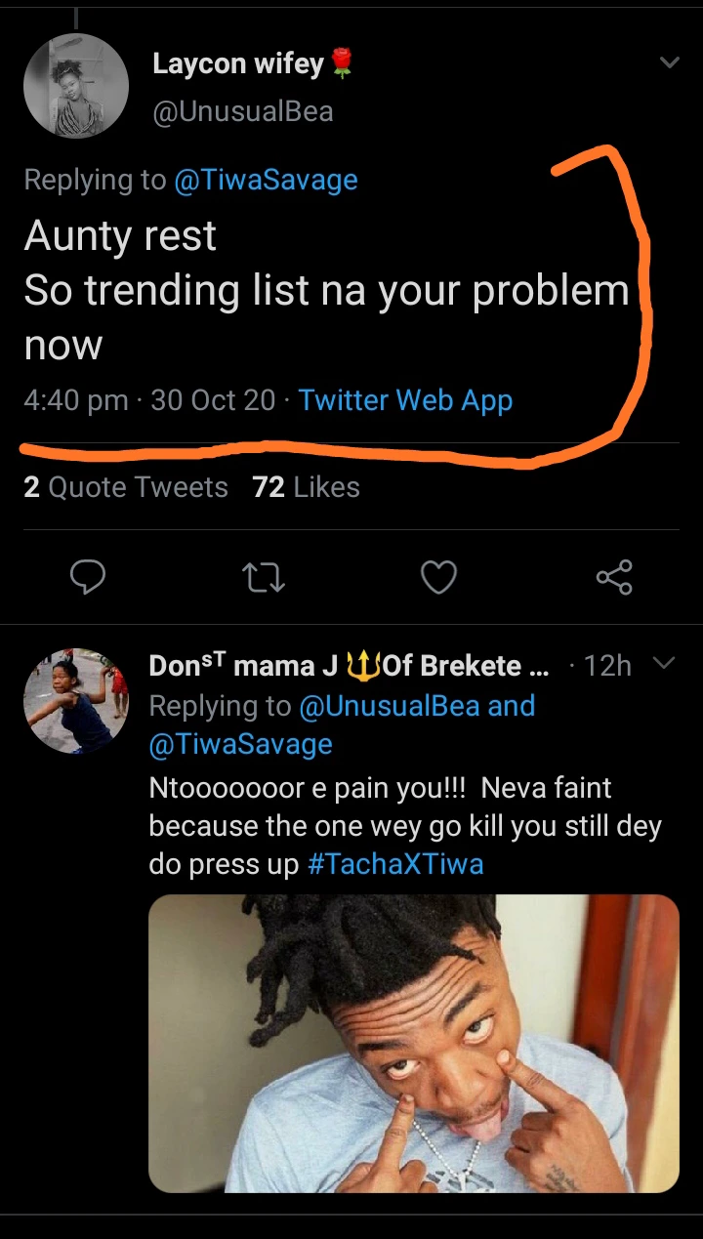Open @TiwaSavage mention in the reply

point(240,744)
